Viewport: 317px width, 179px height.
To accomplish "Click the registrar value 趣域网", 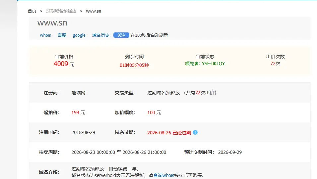I will [x=78, y=93].
